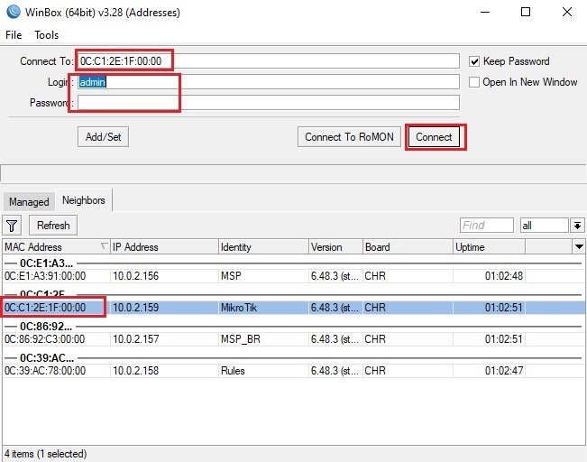Viewport: 587px width, 462px height.
Task: Click the 'all' combo box field
Action: click(x=545, y=226)
